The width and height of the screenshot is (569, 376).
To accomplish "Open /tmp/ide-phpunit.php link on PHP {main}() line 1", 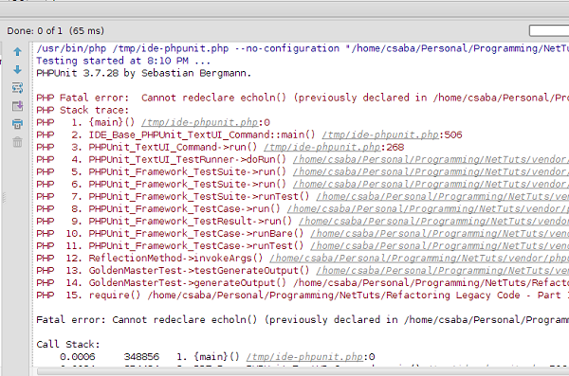I will coord(199,122).
